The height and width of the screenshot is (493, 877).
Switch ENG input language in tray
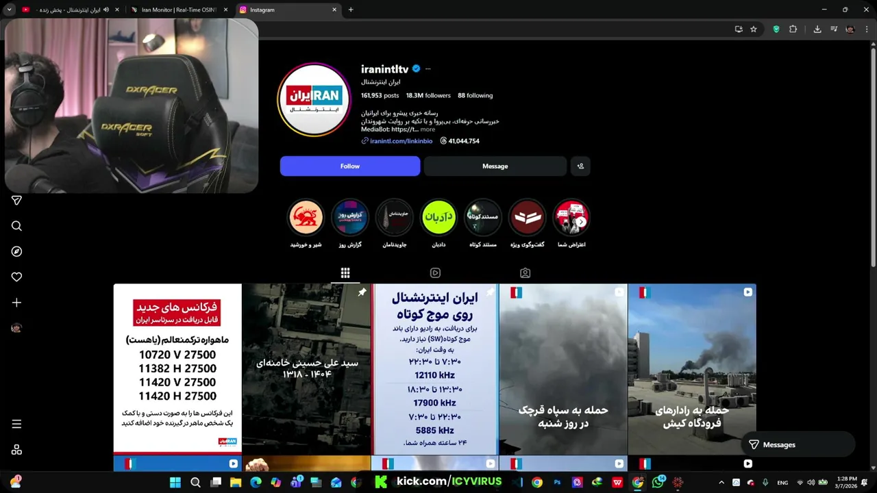point(782,483)
